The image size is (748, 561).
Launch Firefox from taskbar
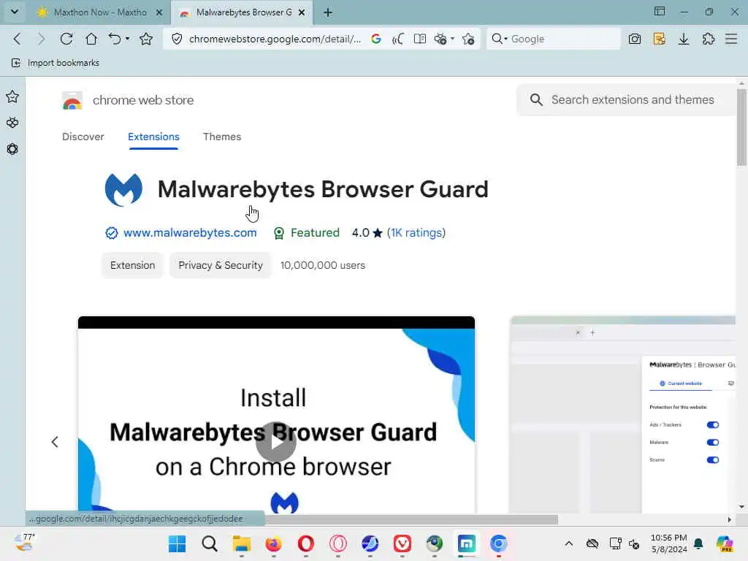[x=273, y=543]
